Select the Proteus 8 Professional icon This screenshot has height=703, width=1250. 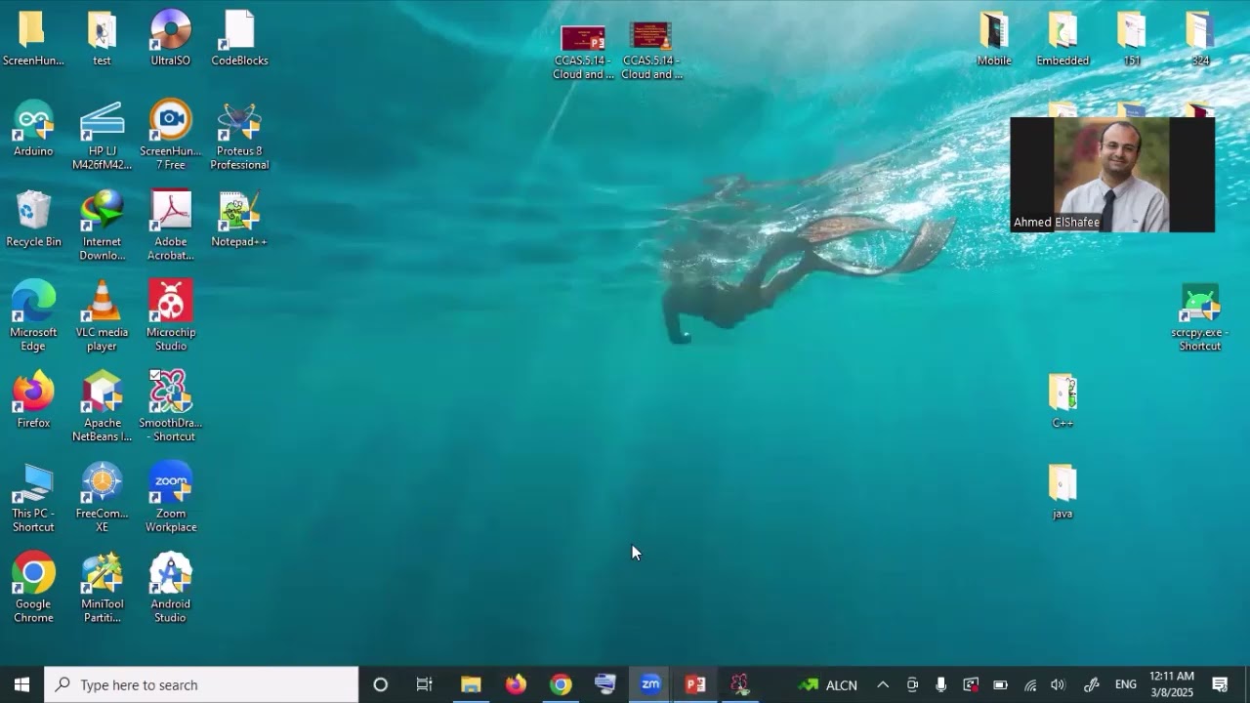(239, 136)
